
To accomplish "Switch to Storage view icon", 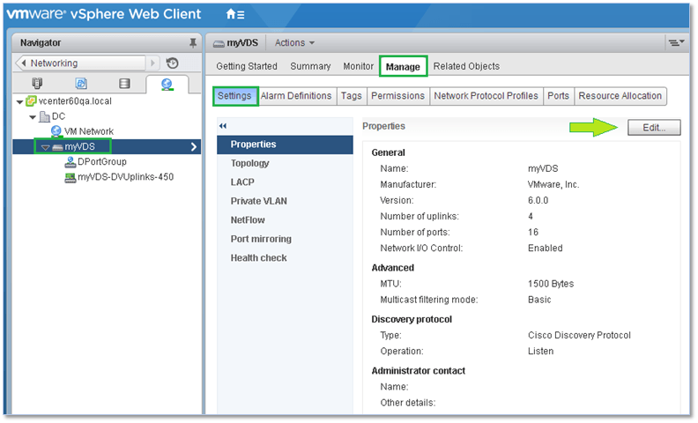I will point(124,83).
